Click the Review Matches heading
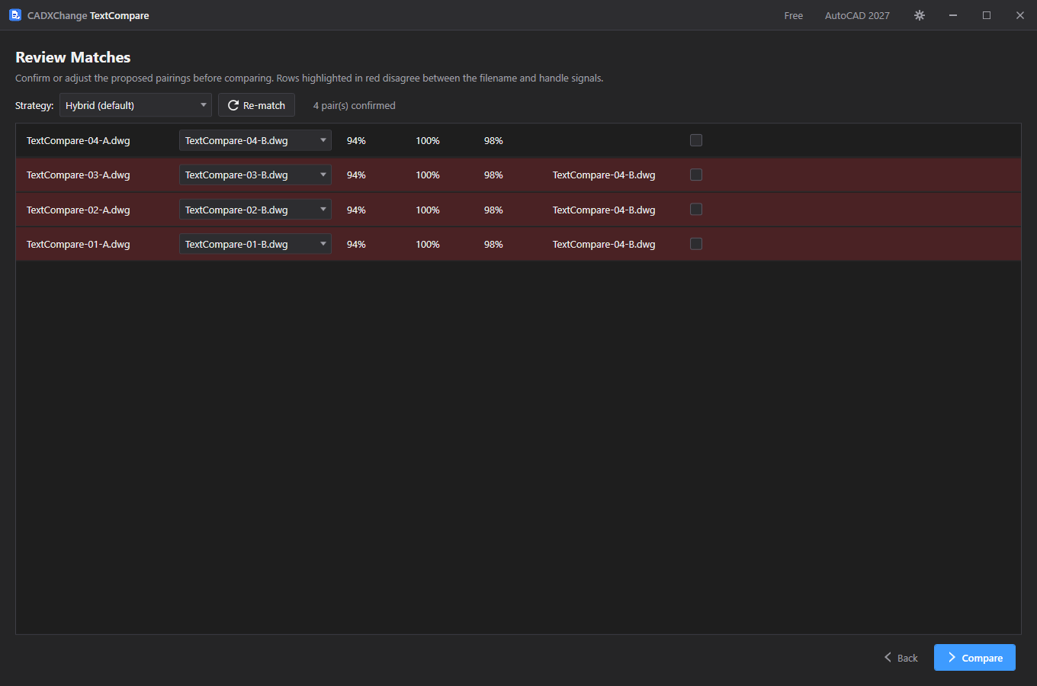The width and height of the screenshot is (1037, 686). (x=73, y=57)
